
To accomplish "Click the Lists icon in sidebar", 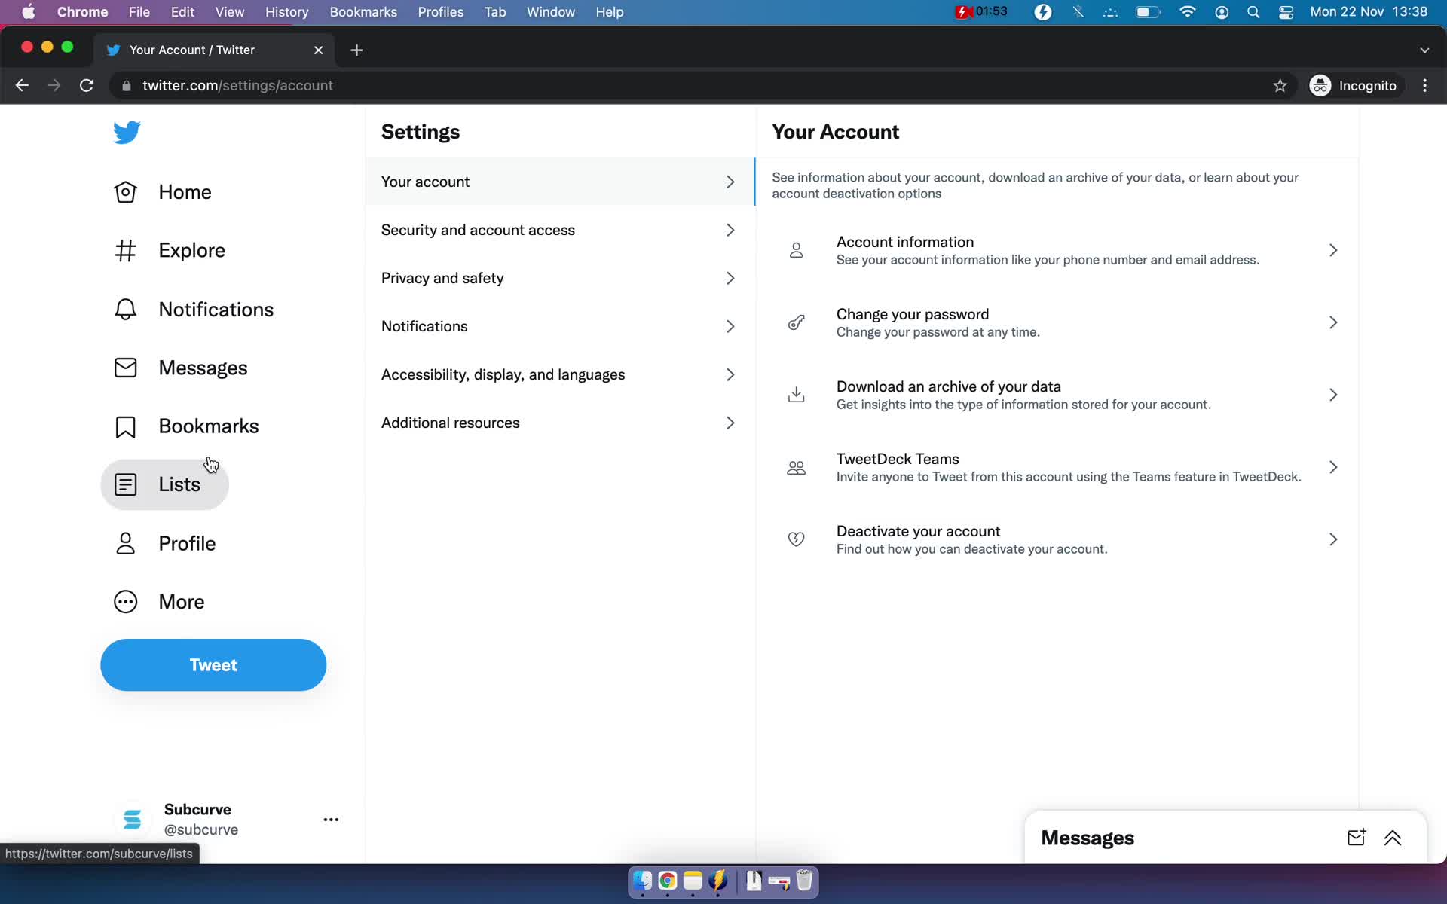I will tap(125, 484).
